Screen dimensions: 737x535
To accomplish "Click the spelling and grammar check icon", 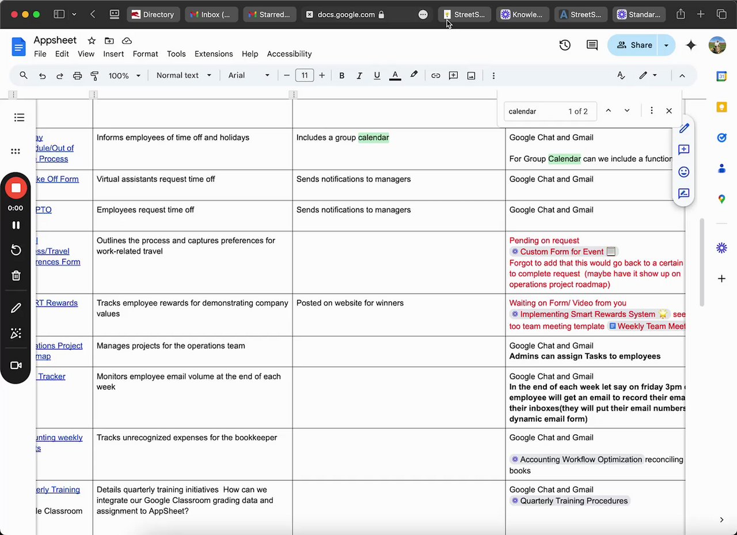I will point(621,75).
